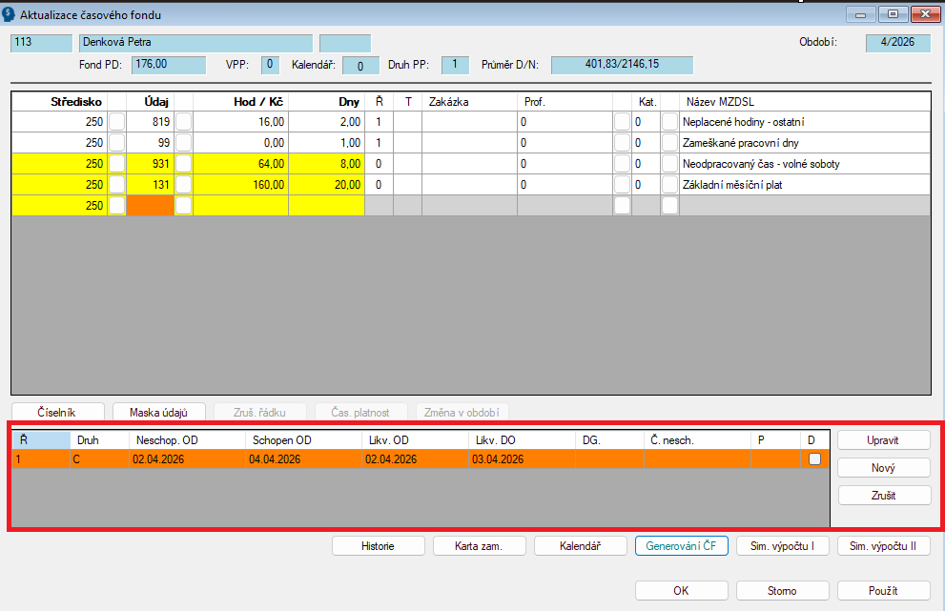
Task: Click Zakázka column header
Action: pos(469,102)
